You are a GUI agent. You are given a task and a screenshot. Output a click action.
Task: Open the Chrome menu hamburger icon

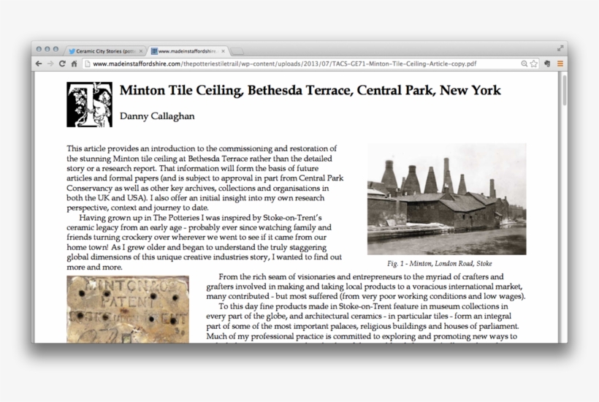[560, 64]
